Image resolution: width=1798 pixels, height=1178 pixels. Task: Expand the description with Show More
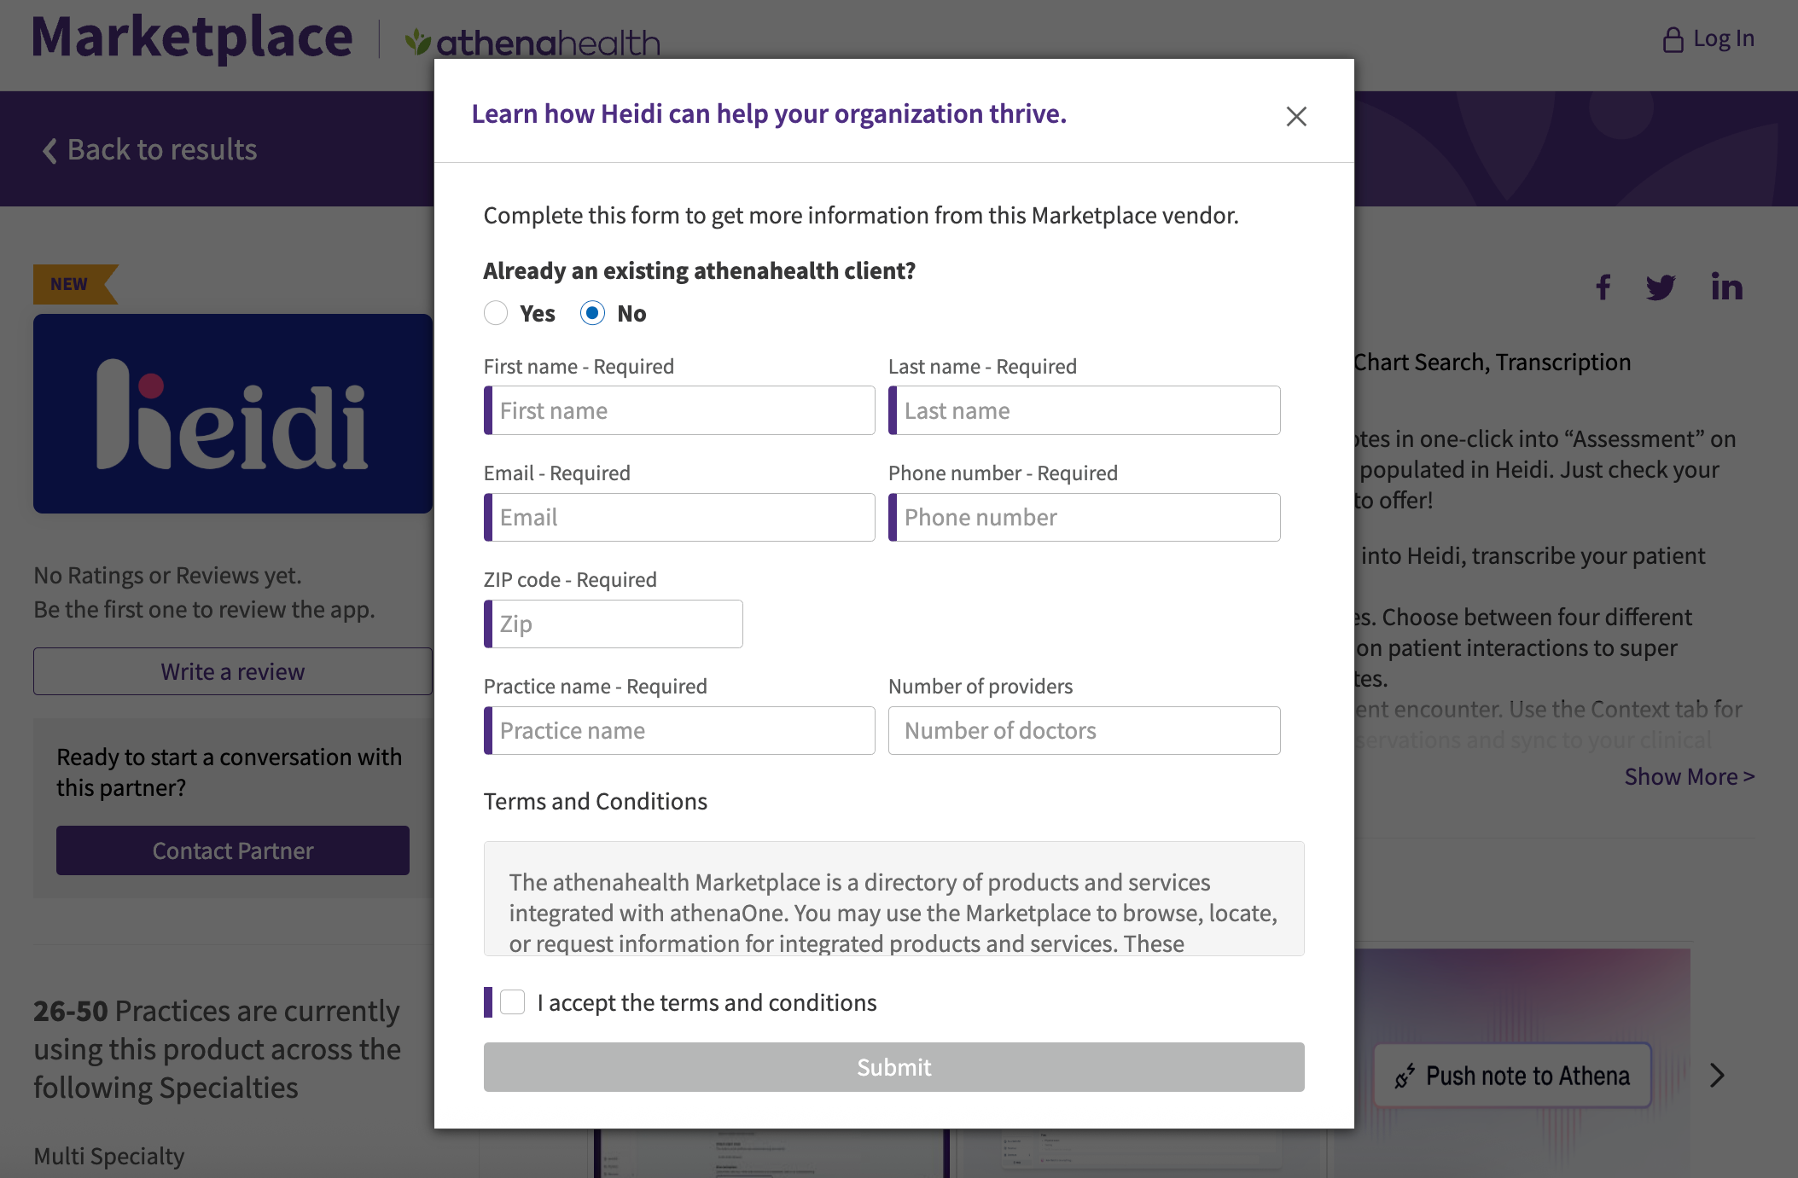1689,776
